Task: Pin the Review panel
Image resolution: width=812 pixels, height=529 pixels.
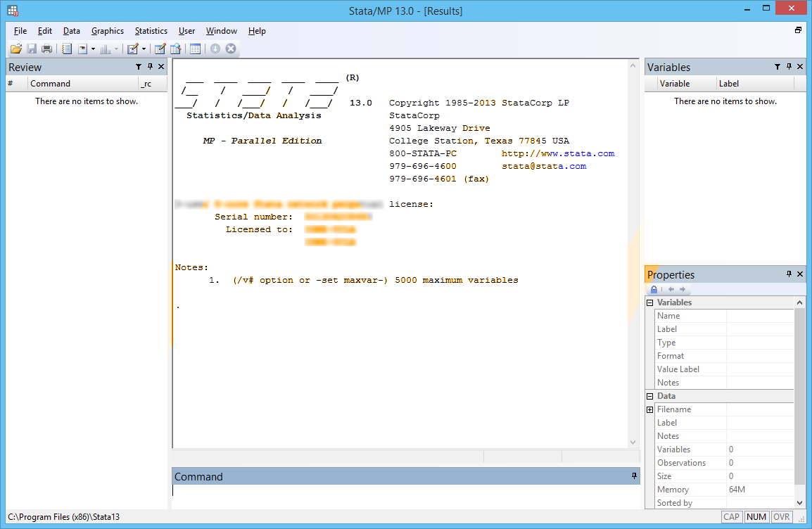Action: 150,66
